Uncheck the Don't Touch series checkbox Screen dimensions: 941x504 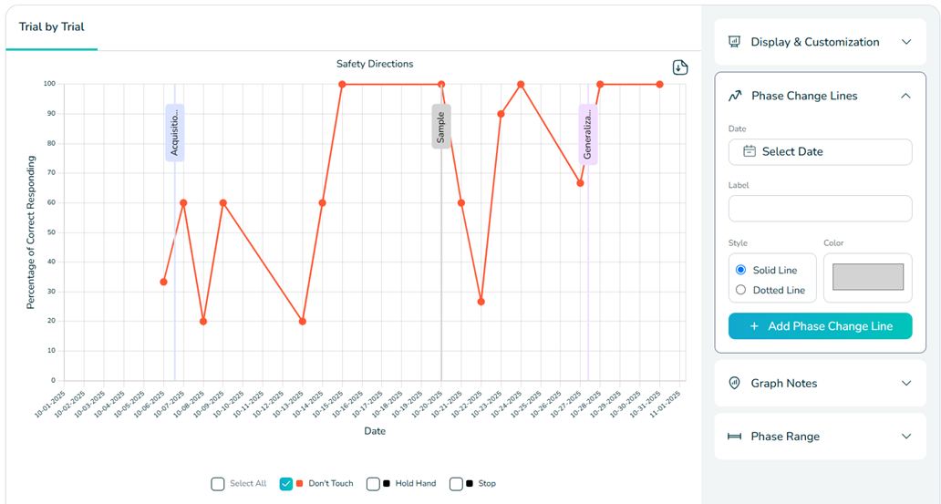coord(286,484)
